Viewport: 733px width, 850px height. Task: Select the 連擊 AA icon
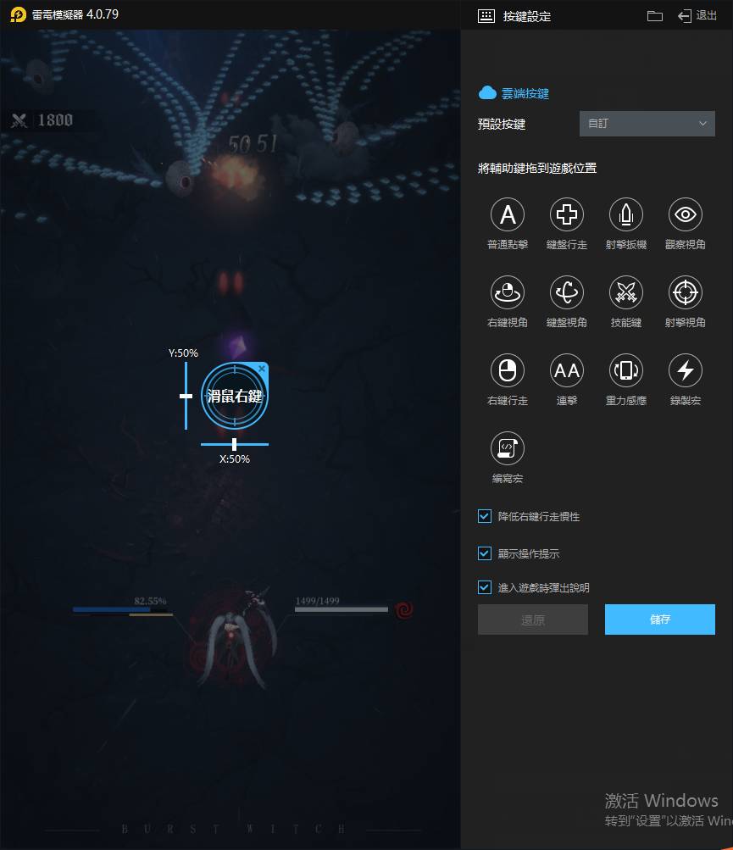[567, 371]
